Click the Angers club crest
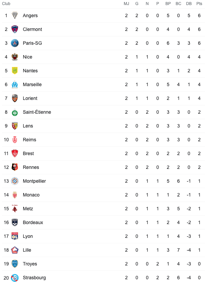Image resolution: width=205 pixels, height=287 pixels. pos(15,15)
